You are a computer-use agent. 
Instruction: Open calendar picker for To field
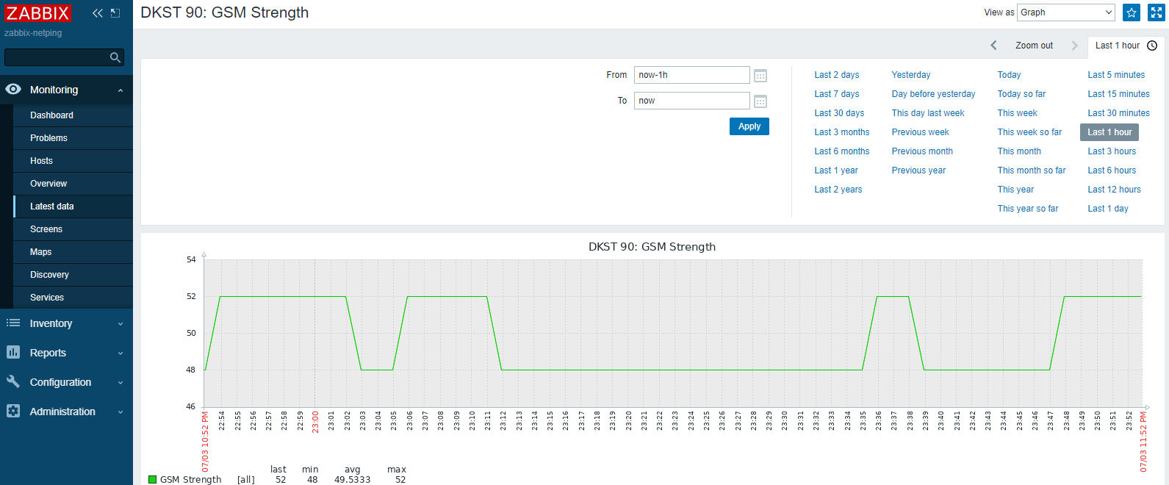coord(760,101)
